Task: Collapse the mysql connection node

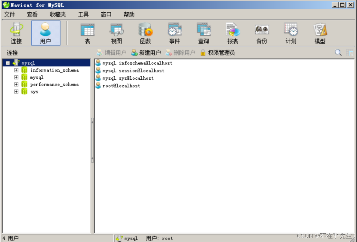Action: (8, 63)
